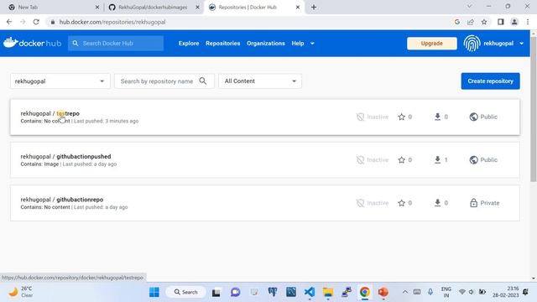Screen dimensions: 537x302
Task: Open the rekhugopal / testrepo repository
Action: (50, 113)
